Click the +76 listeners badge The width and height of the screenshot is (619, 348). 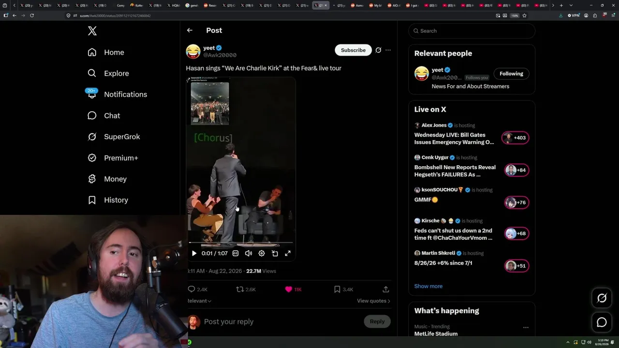pos(516,203)
